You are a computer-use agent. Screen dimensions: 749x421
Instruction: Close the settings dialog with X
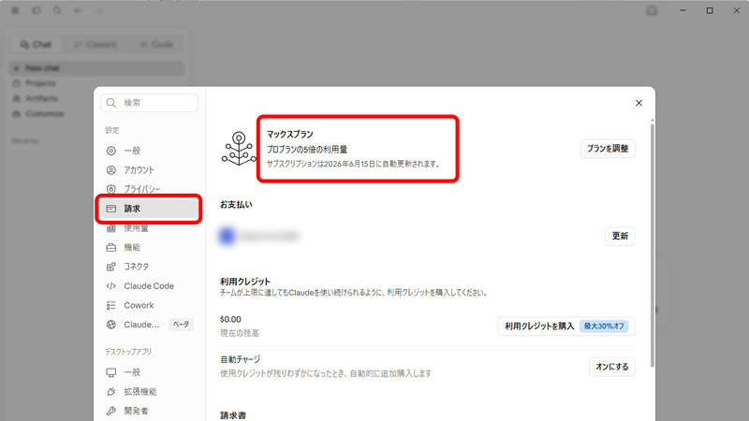[x=639, y=103]
